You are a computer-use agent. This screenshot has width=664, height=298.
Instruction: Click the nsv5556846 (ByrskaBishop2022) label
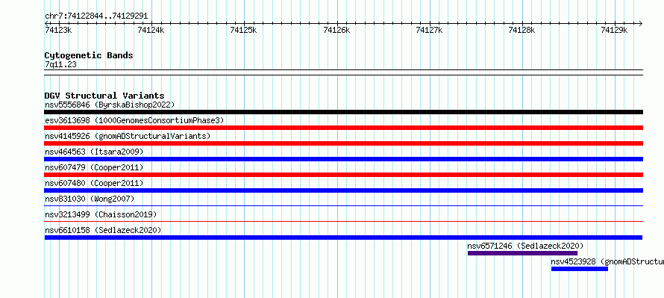[110, 105]
